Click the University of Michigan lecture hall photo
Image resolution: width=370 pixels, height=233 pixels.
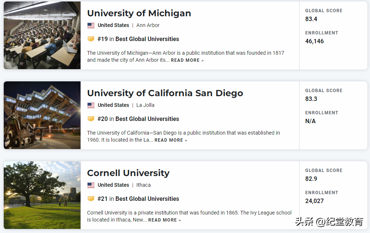pos(42,36)
